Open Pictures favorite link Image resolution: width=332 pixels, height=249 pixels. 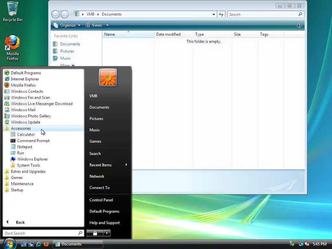67,51
